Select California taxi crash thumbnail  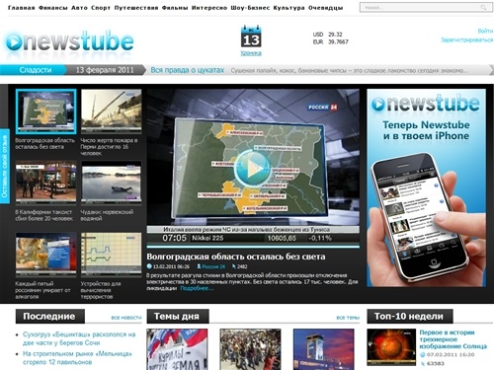(x=45, y=183)
